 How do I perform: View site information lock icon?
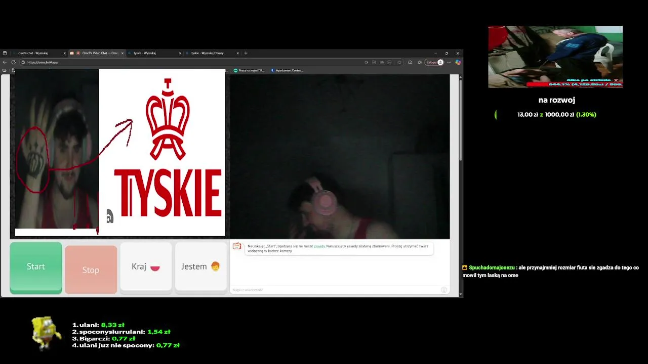[23, 62]
